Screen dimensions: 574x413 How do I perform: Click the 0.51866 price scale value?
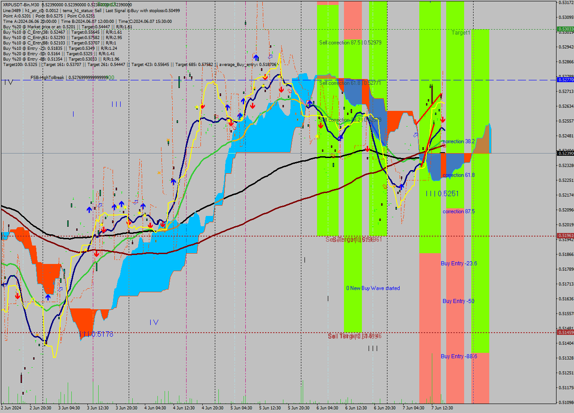point(566,254)
